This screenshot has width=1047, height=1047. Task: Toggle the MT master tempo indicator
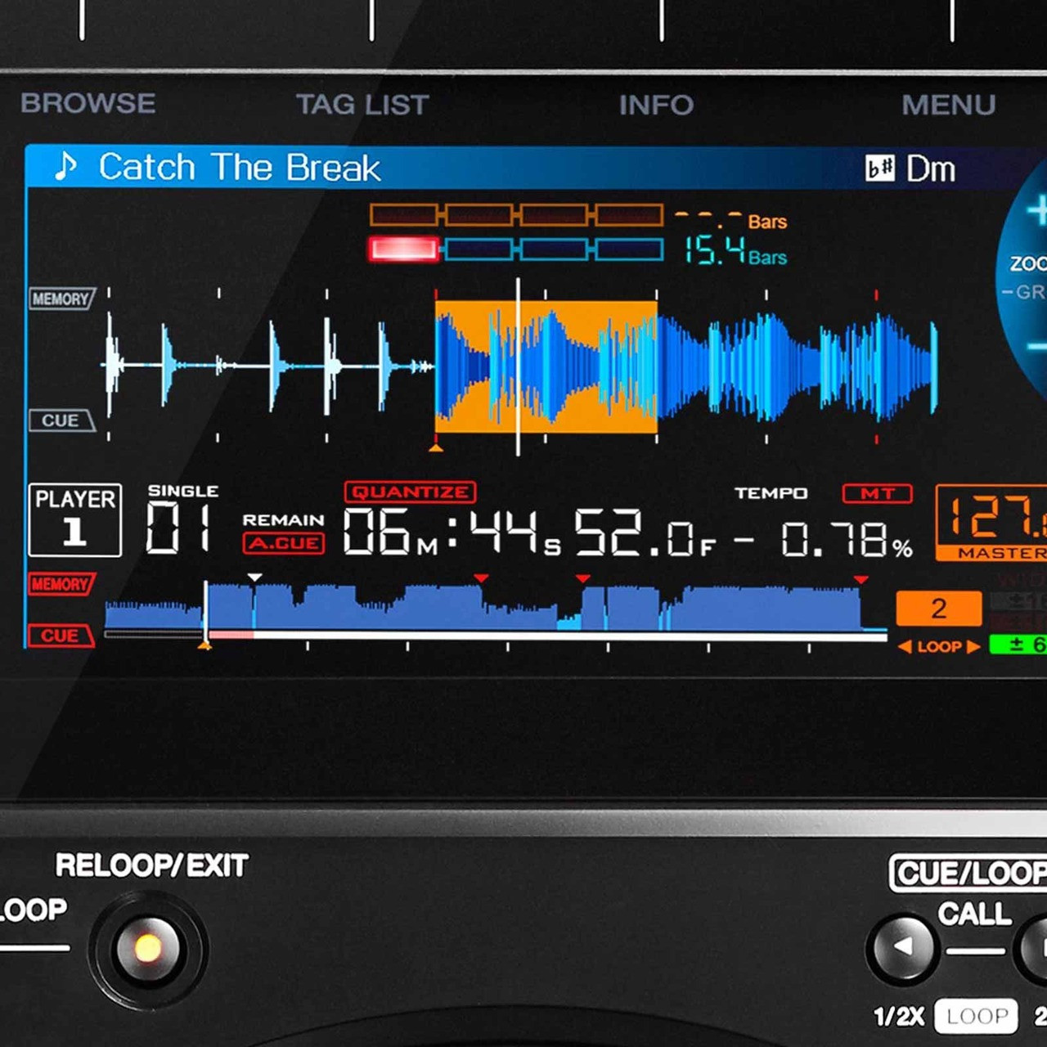tap(878, 493)
